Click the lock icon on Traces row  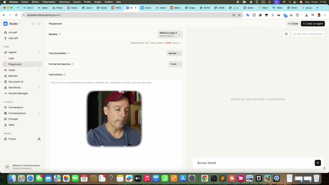click(39, 139)
